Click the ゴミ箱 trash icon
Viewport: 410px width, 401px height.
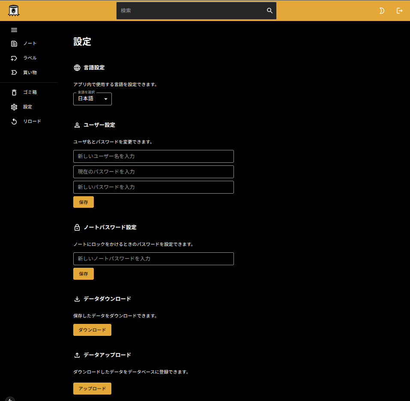click(14, 93)
